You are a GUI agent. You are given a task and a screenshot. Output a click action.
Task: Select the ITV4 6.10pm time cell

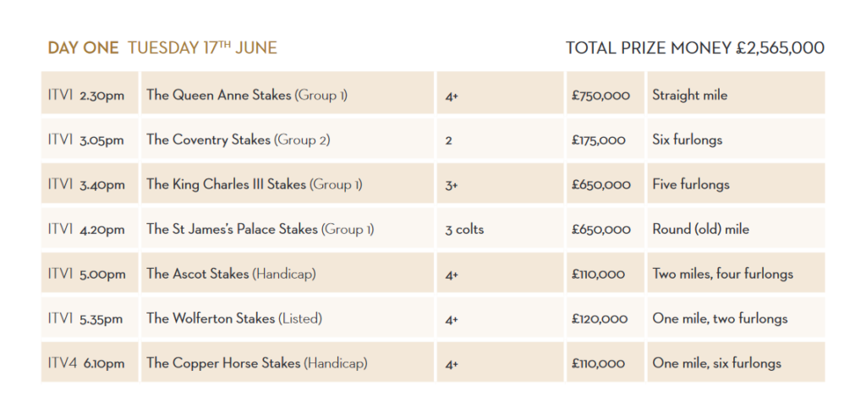[90, 362]
